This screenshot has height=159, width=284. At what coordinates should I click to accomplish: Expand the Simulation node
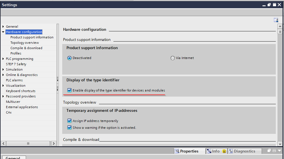(3, 69)
